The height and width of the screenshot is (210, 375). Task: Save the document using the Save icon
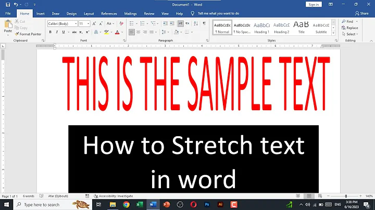pos(8,5)
